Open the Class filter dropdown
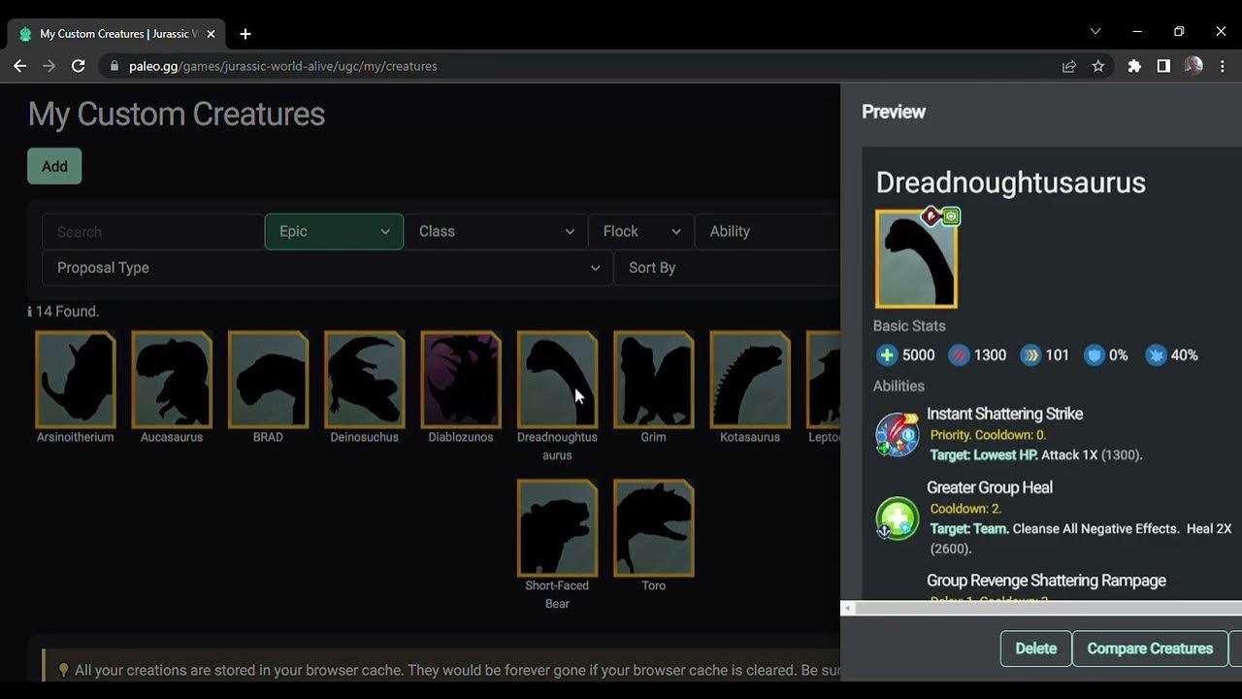The width and height of the screenshot is (1242, 699). (496, 231)
